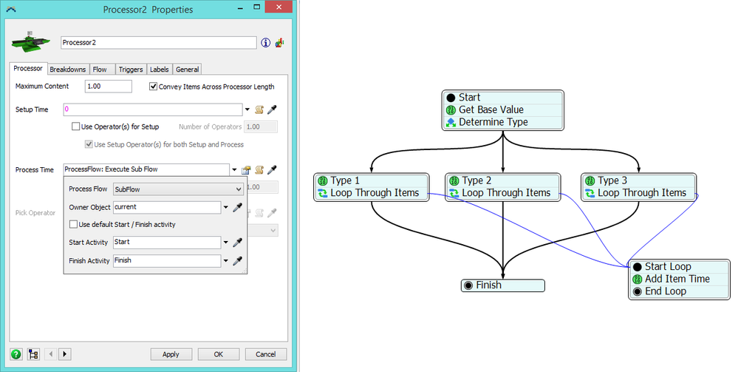
Task: Select the Get Base Value activity
Action: point(502,110)
